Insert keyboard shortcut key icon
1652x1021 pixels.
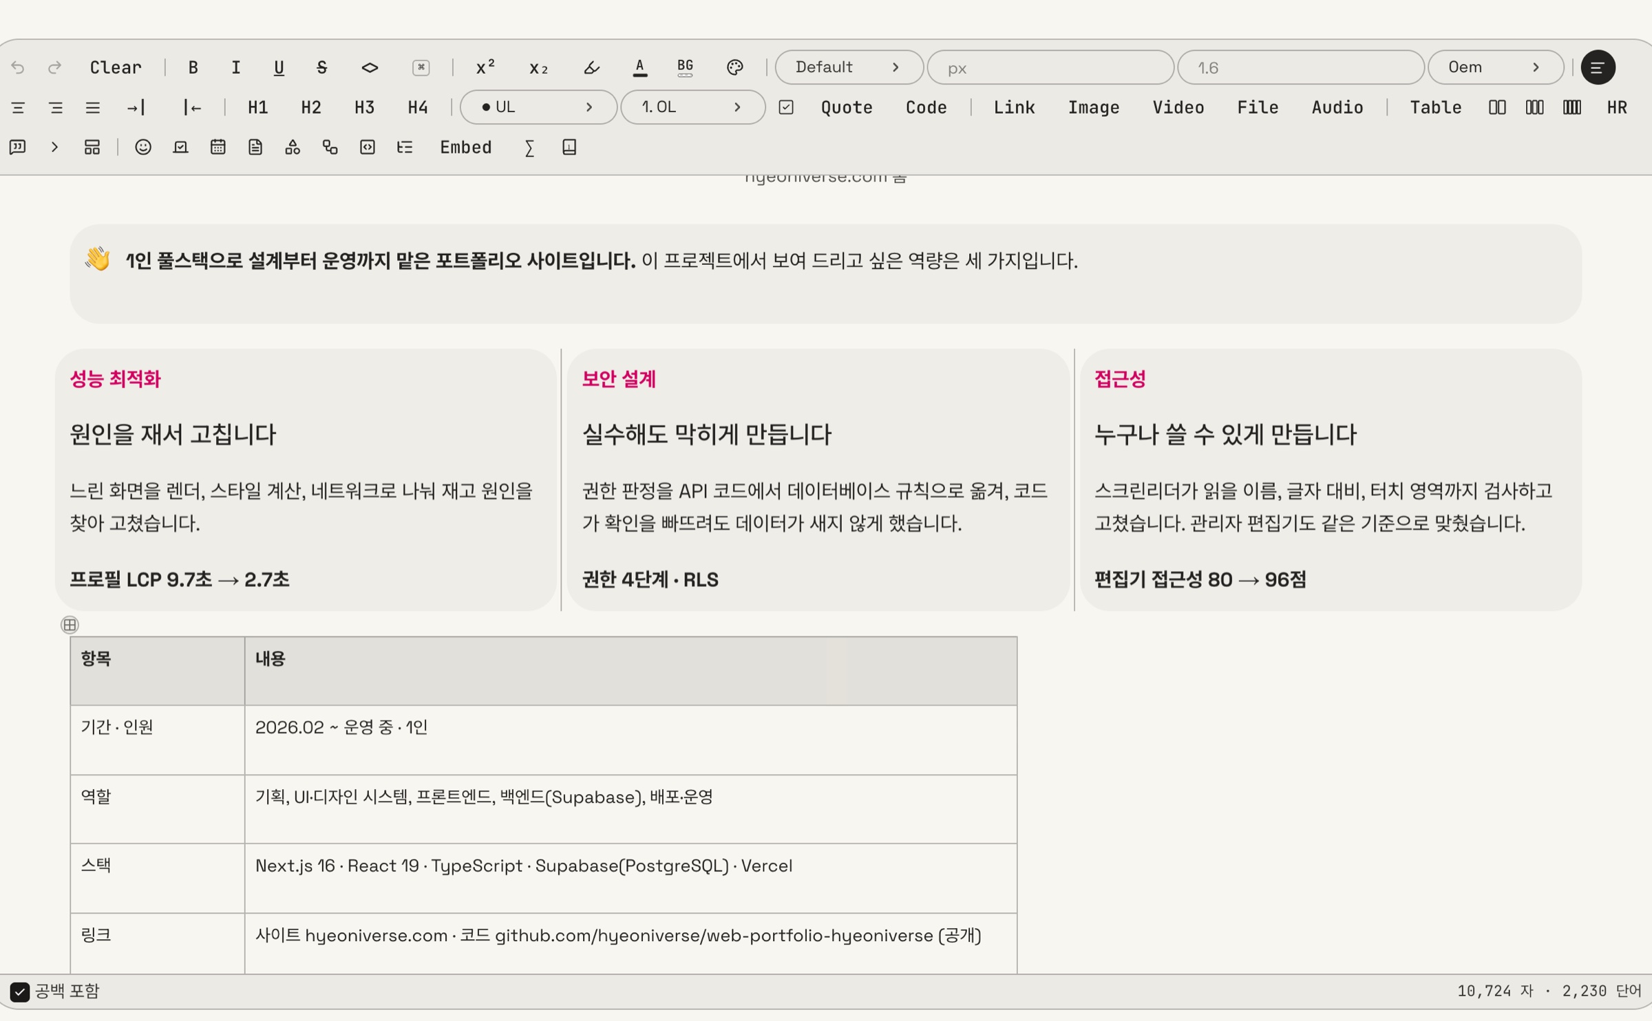click(x=421, y=67)
